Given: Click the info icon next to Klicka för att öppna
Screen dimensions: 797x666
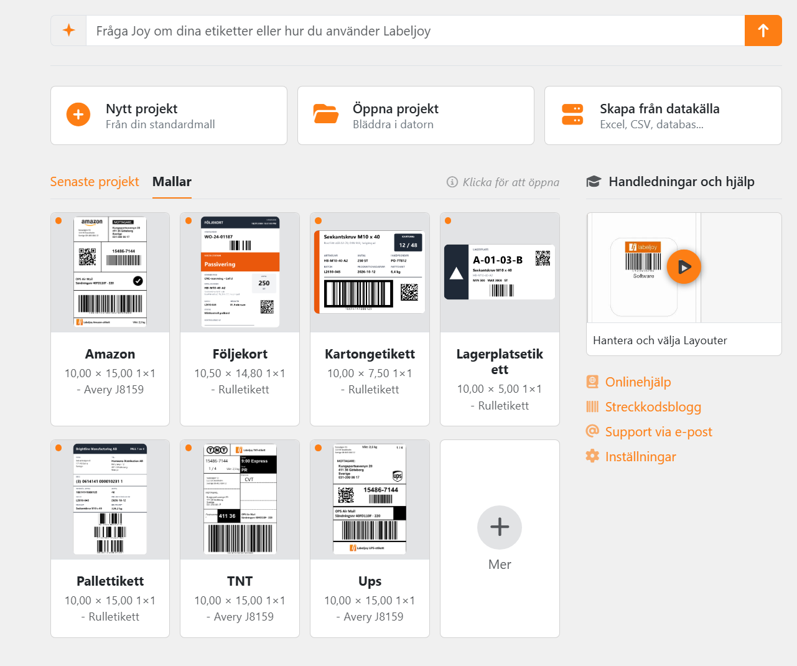Looking at the screenshot, I should (452, 182).
